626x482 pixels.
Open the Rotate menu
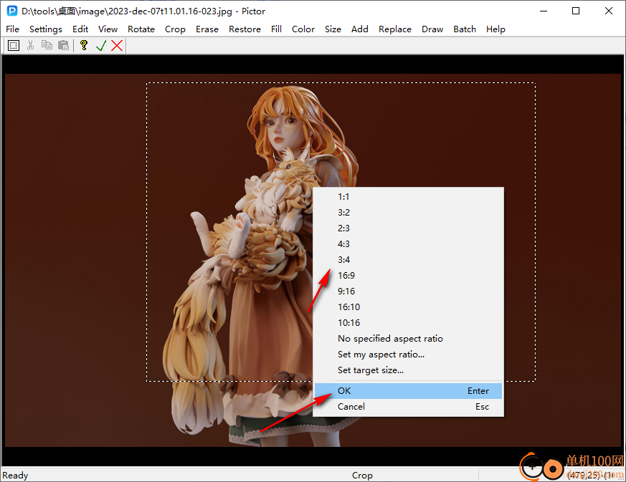[x=141, y=29]
